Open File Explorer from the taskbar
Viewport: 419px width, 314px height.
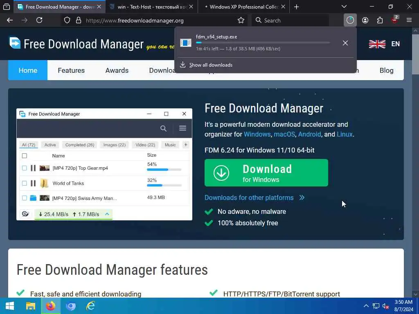click(x=30, y=306)
